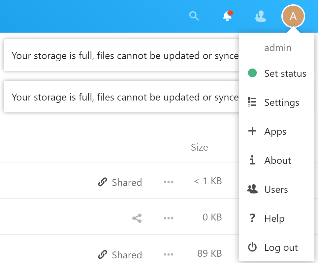
Task: Click the Shared label on the 89 KB row
Action: point(127,255)
